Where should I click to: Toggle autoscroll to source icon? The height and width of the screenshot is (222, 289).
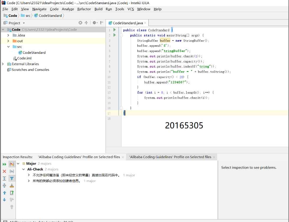pos(12,185)
